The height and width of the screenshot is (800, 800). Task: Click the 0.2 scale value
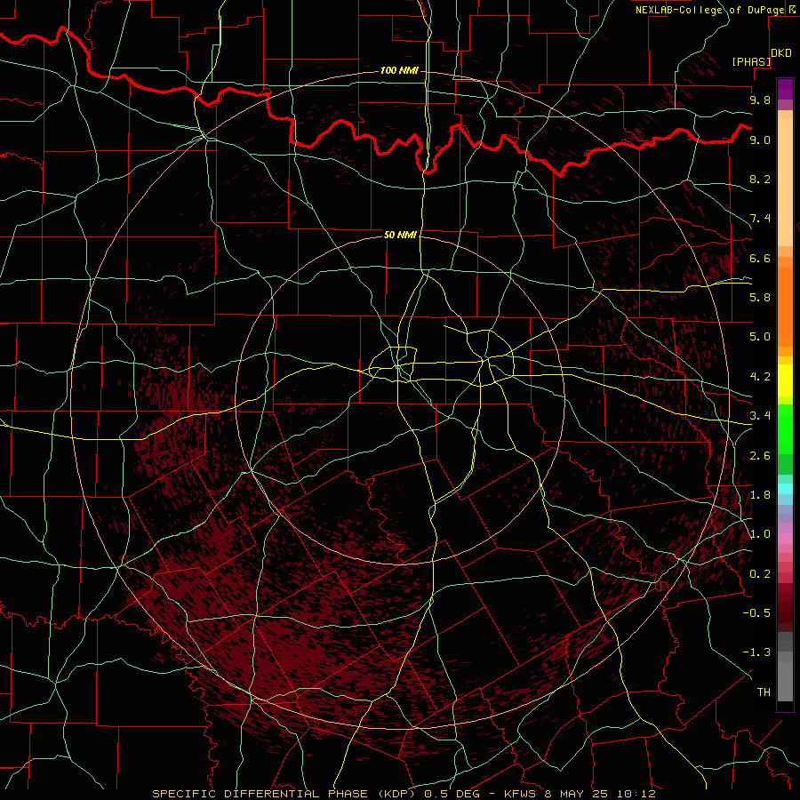pyautogui.click(x=760, y=573)
